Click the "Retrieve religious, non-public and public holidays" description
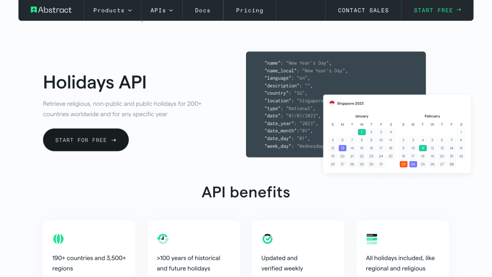Screen dimensions: 492x277 (x=122, y=109)
